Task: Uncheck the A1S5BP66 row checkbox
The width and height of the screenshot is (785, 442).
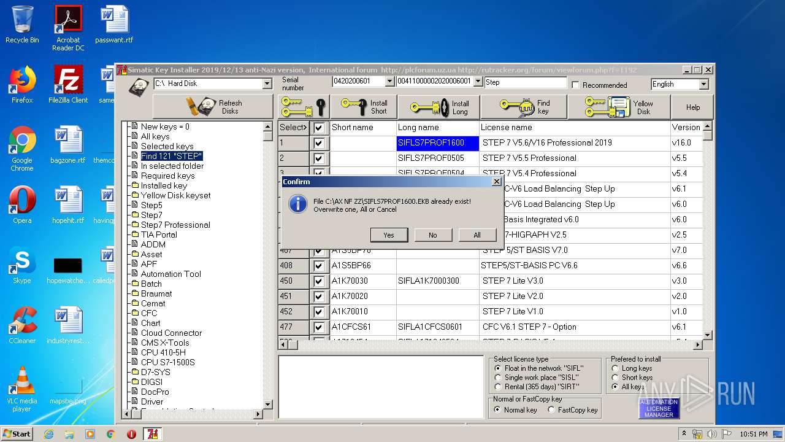Action: click(318, 266)
